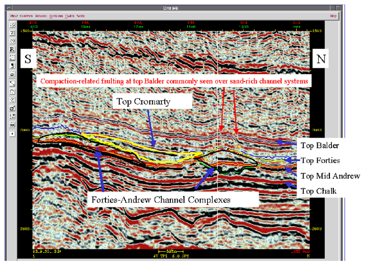366x264 pixels.
Task: Open the Help menu
Action: coord(334,16)
